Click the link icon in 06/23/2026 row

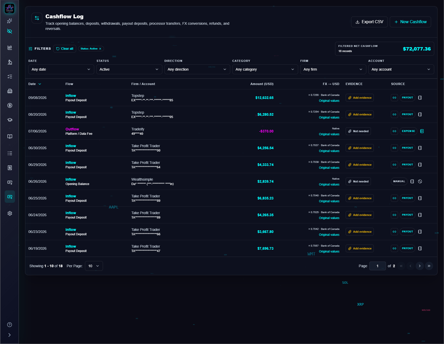click(394, 232)
